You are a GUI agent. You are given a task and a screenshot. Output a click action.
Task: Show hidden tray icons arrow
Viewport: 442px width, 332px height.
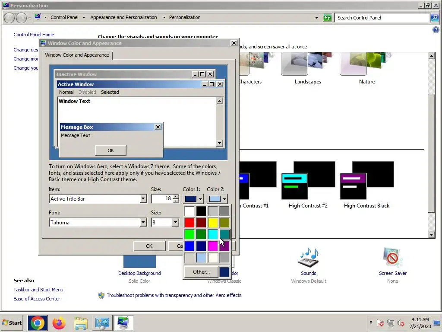371,322
